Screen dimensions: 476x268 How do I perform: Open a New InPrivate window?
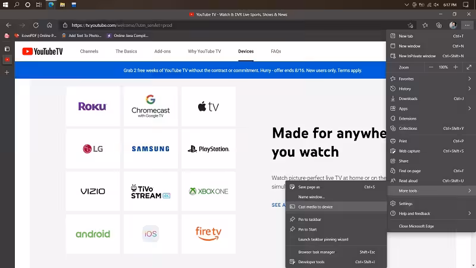point(431,56)
